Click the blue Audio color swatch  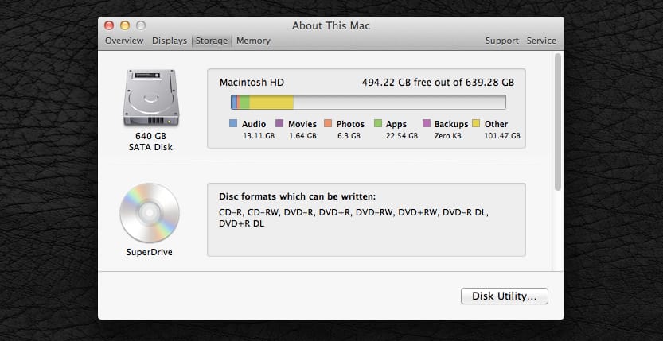tap(233, 123)
